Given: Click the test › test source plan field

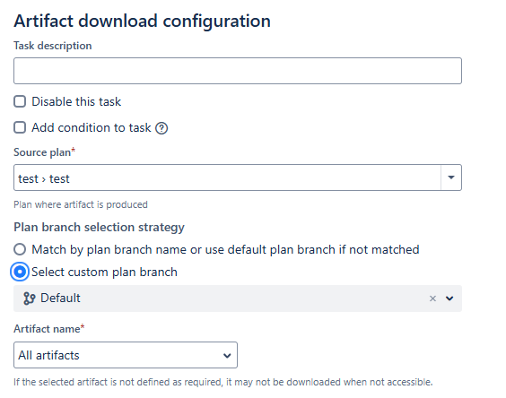Looking at the screenshot, I should (x=227, y=177).
